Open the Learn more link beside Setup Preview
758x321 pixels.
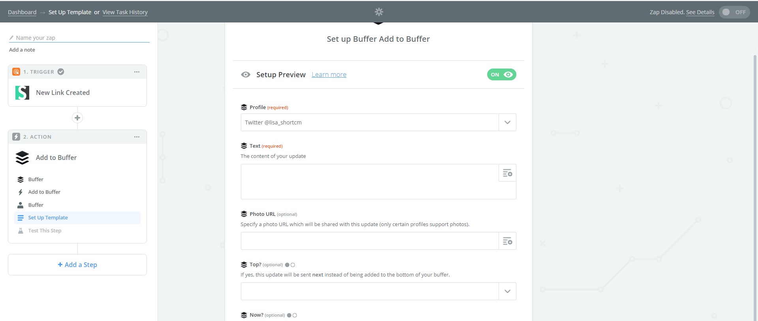(329, 74)
